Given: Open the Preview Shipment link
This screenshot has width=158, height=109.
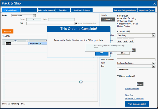Looking at the screenshot, I should (x=132, y=89).
